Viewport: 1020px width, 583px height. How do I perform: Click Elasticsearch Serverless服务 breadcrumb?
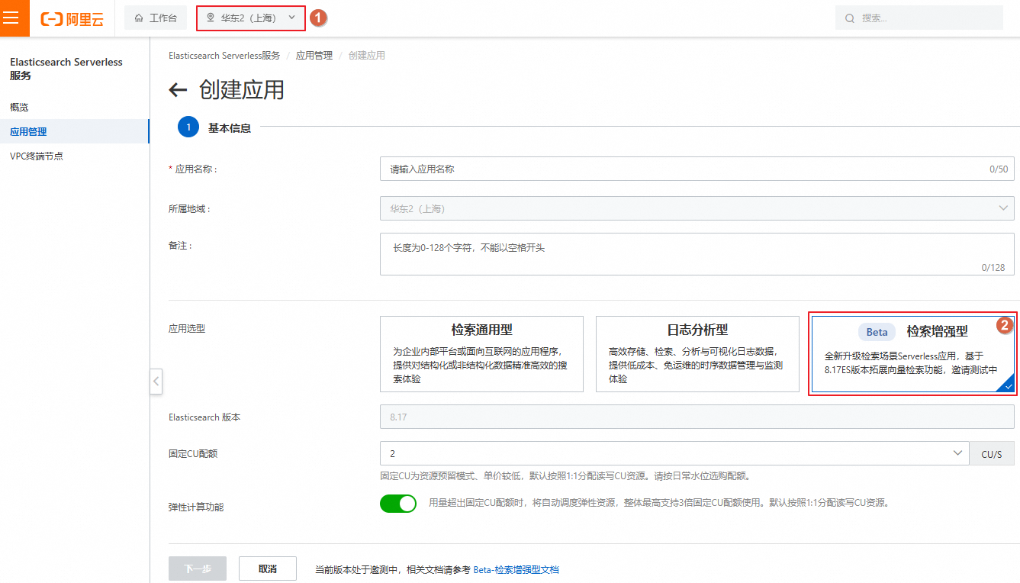224,56
